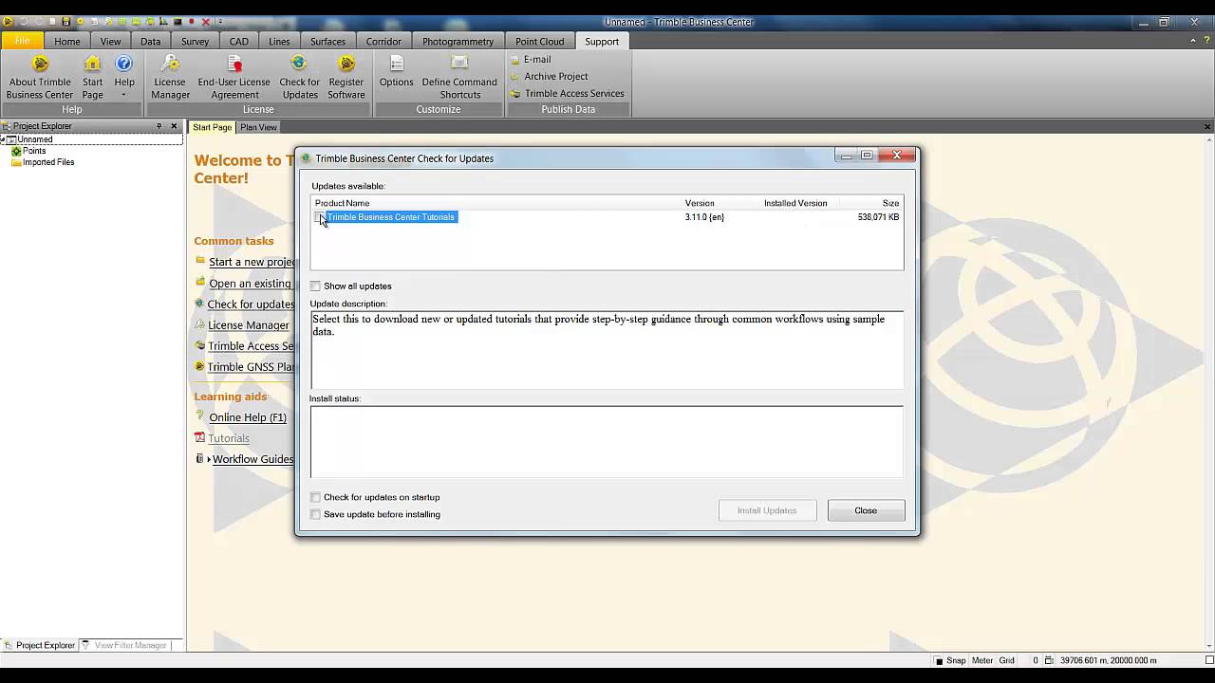The height and width of the screenshot is (683, 1215).
Task: Open the Photogrammetry ribbon tab
Action: 458,41
